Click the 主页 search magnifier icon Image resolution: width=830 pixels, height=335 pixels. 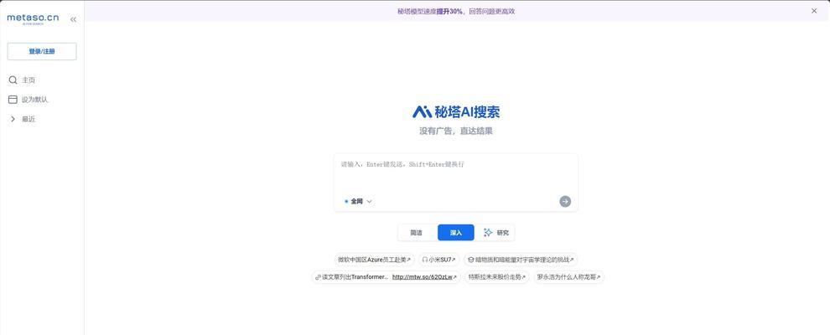pyautogui.click(x=13, y=80)
